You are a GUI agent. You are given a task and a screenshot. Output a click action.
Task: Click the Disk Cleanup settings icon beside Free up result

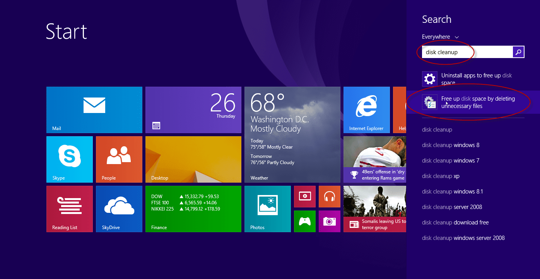pyautogui.click(x=430, y=102)
